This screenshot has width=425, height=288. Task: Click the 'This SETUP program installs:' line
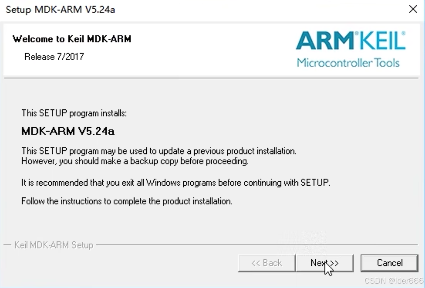pos(74,113)
